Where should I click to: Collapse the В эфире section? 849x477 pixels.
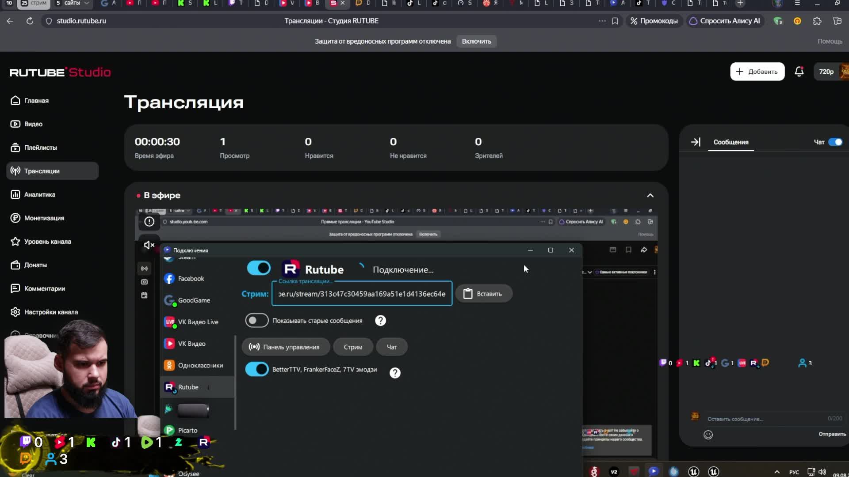point(650,195)
